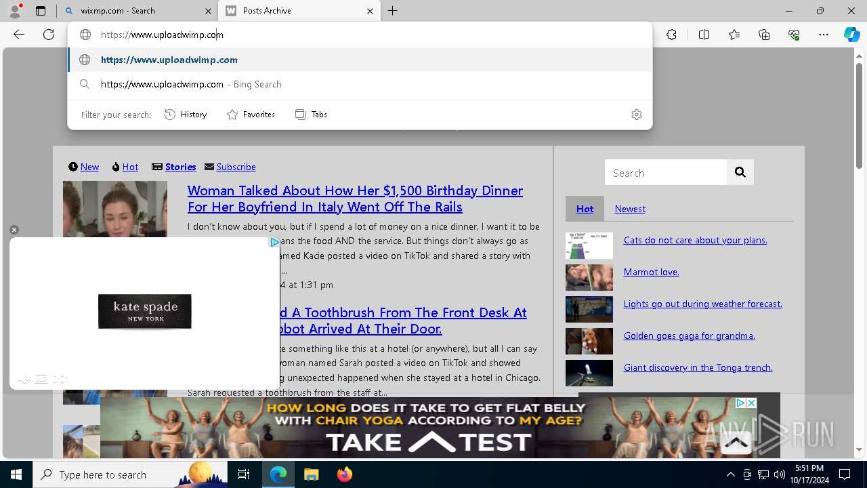Image resolution: width=867 pixels, height=488 pixels.
Task: Close the Posts Archive tab
Action: (370, 11)
